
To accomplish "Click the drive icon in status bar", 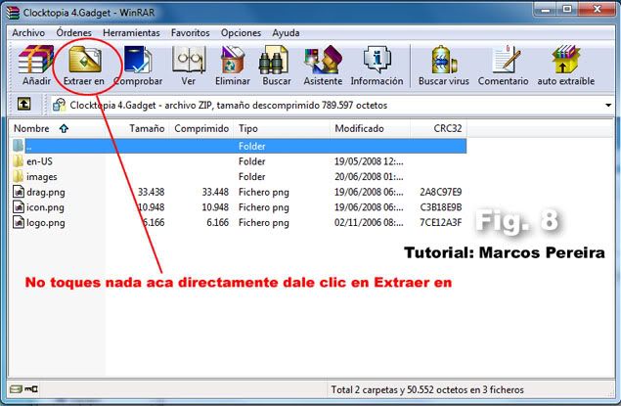I will click(x=16, y=389).
